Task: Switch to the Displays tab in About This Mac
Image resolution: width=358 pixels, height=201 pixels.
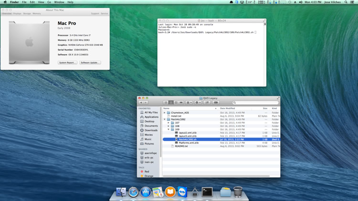Action: click(17, 14)
